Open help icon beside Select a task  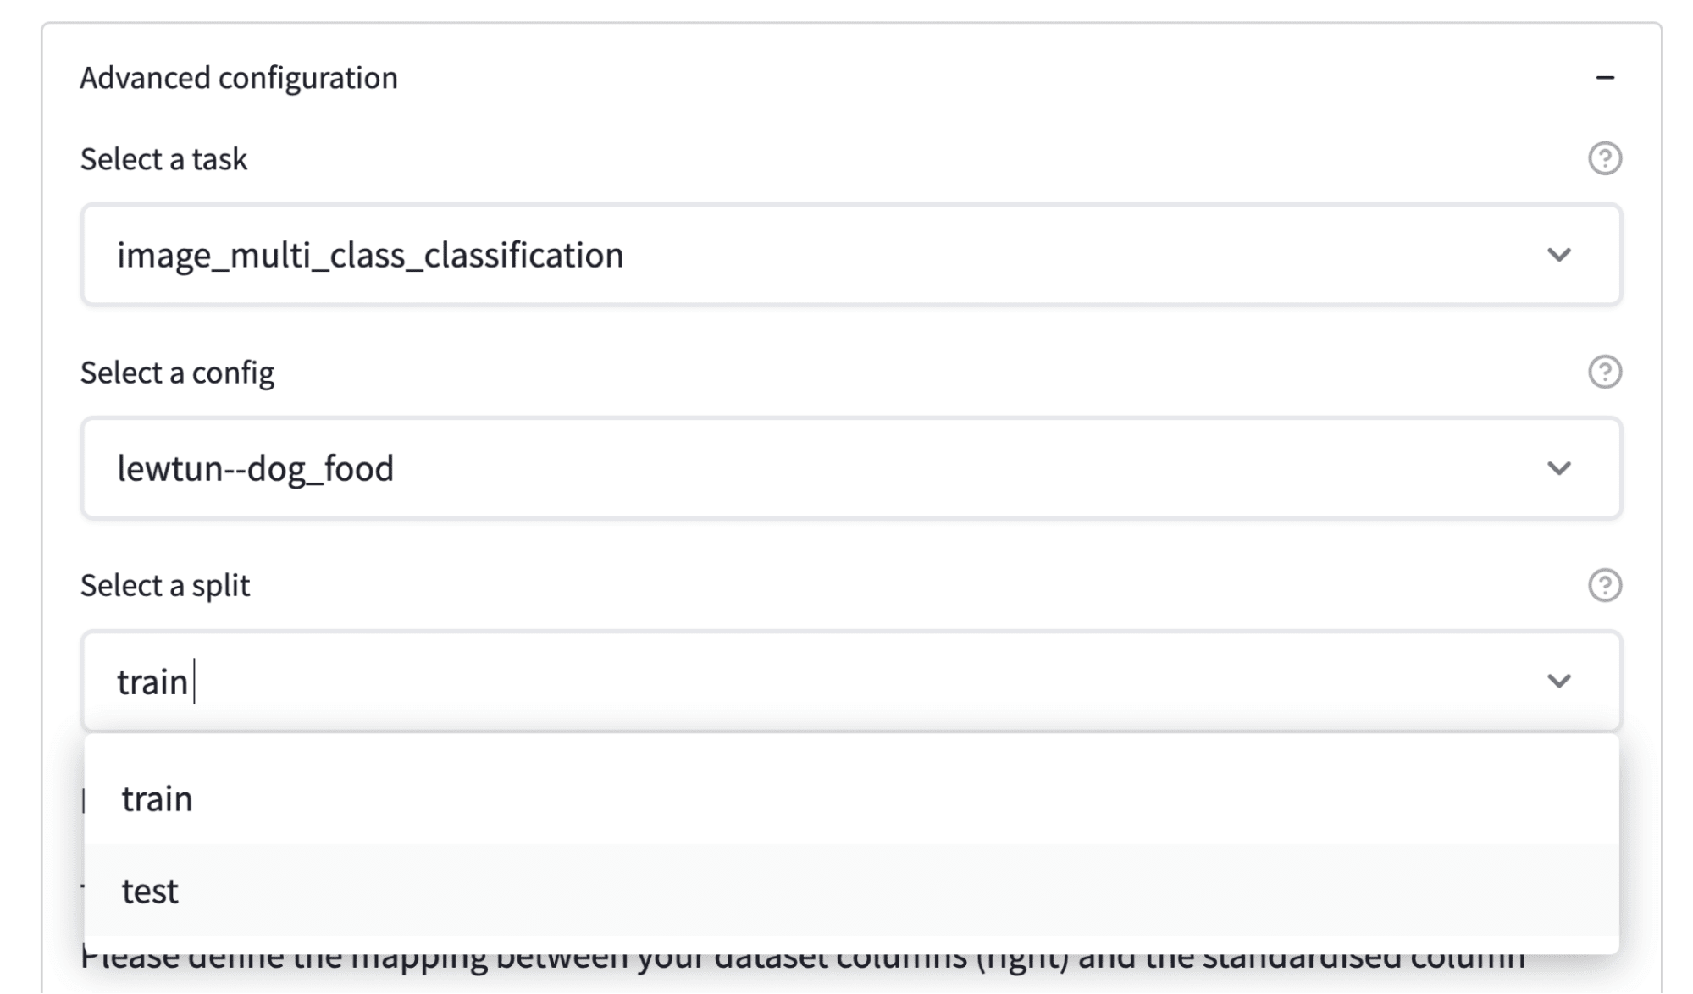pyautogui.click(x=1604, y=158)
